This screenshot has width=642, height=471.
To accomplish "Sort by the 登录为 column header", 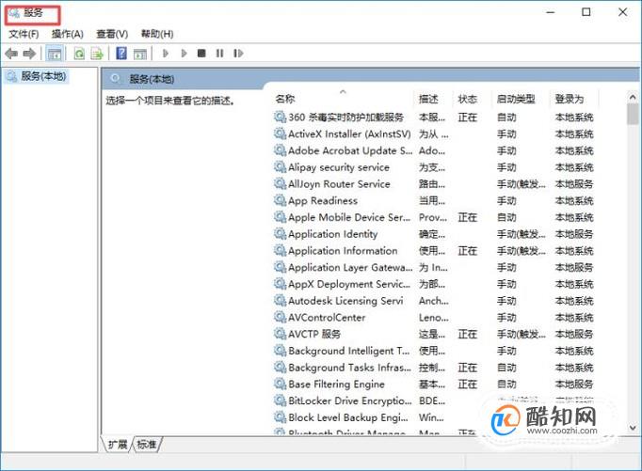I will (570, 99).
